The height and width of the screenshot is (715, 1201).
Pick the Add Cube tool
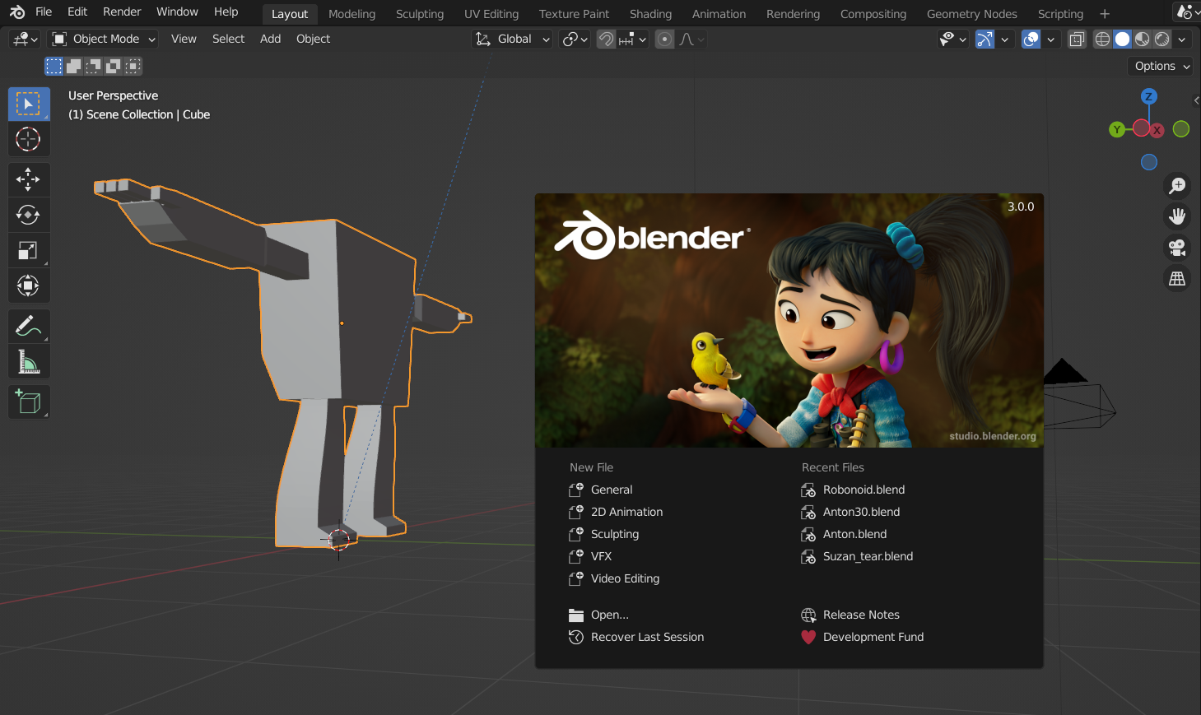[x=29, y=402]
